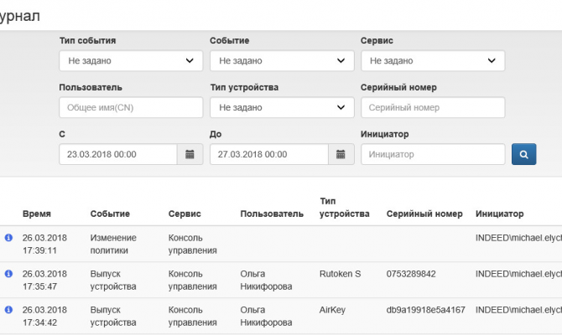Click the blue search magnifier button
This screenshot has height=335, width=562.
tap(523, 155)
